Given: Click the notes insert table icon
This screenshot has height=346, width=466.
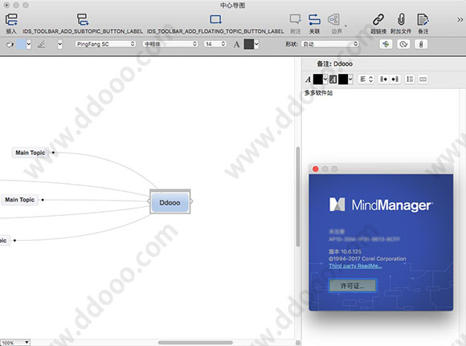Looking at the screenshot, I should click(x=423, y=79).
